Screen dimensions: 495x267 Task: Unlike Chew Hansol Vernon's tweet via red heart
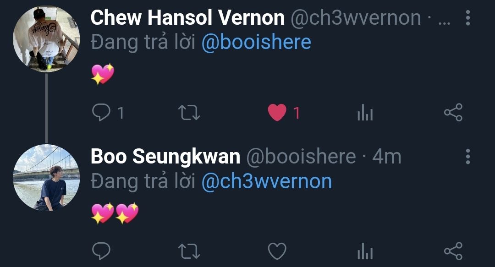coord(277,112)
